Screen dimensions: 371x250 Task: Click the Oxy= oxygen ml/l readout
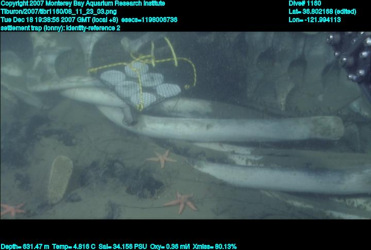pyautogui.click(x=170, y=246)
